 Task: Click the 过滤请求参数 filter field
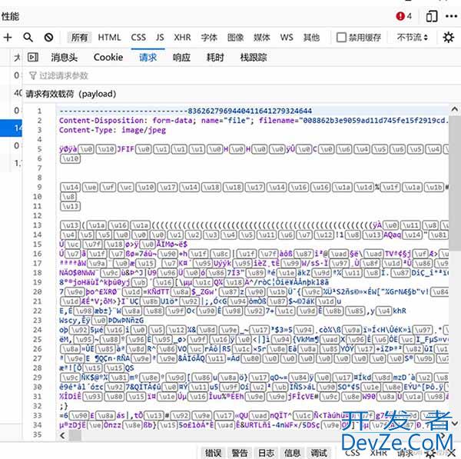click(x=235, y=75)
